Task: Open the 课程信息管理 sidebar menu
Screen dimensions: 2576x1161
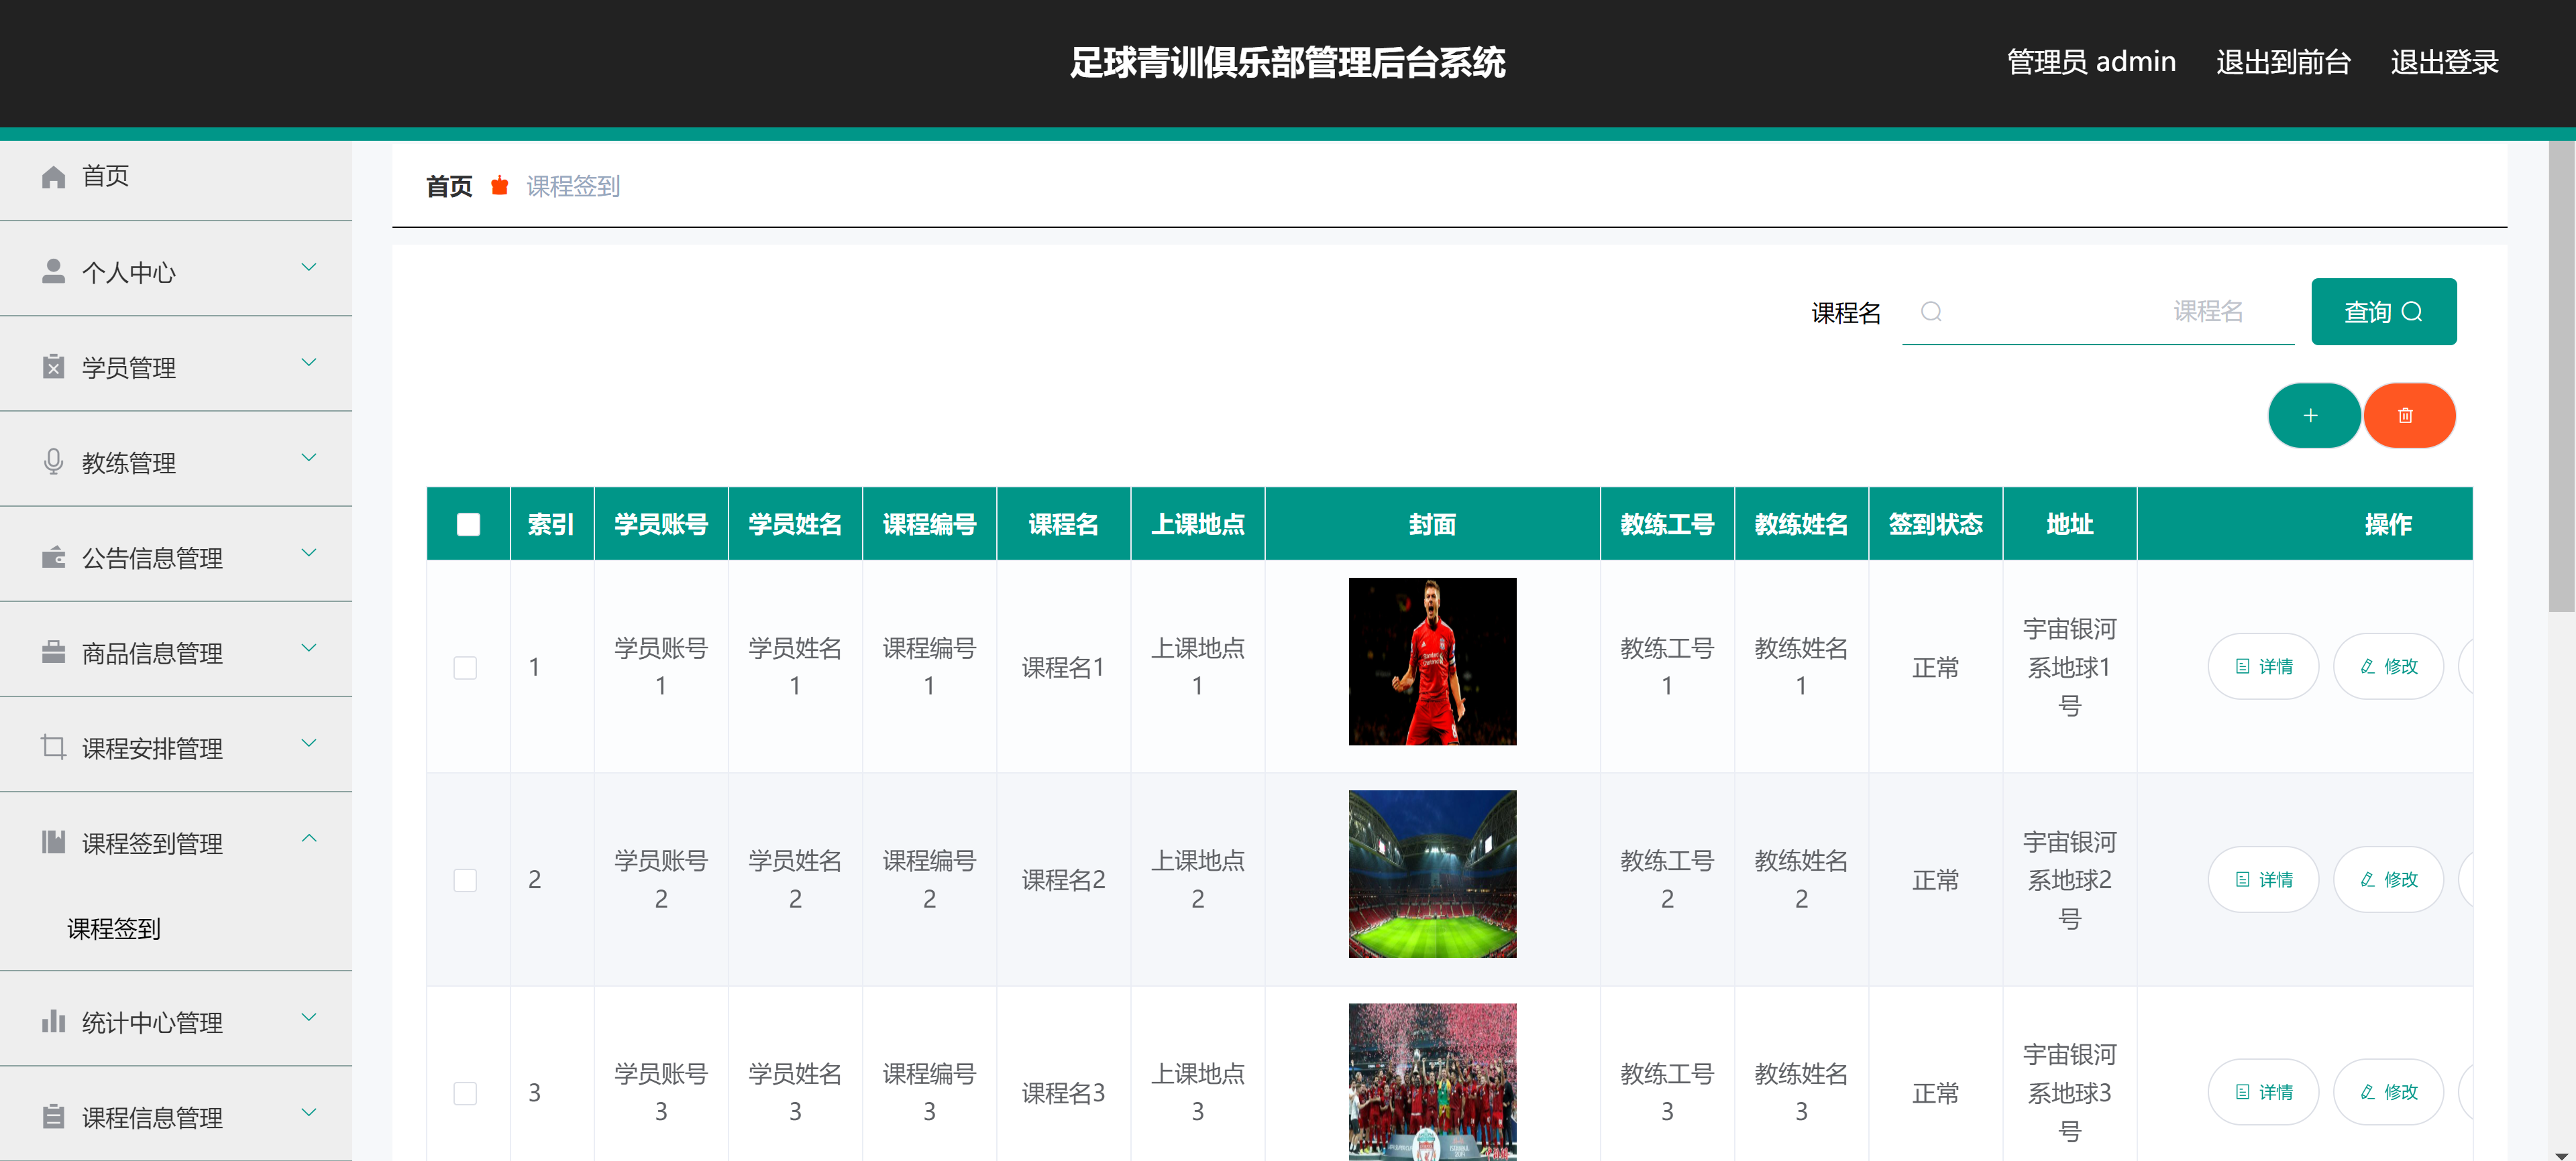Action: 152,1117
